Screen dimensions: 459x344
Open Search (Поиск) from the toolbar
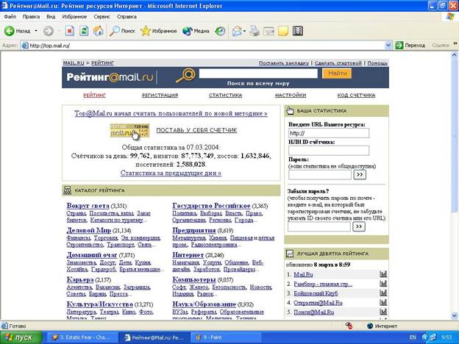(x=122, y=31)
